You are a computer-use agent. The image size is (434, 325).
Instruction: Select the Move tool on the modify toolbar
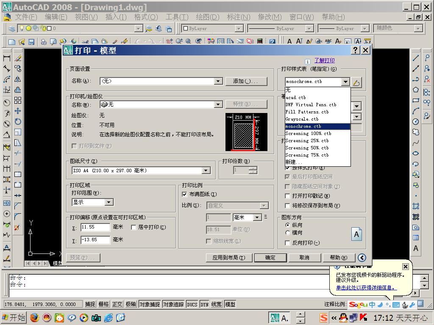coord(18,111)
